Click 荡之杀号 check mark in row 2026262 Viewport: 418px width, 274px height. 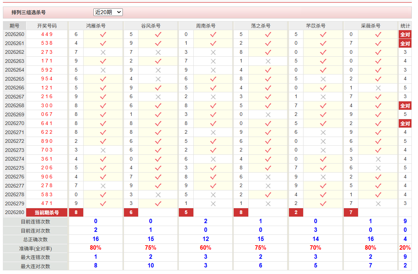coord(268,52)
